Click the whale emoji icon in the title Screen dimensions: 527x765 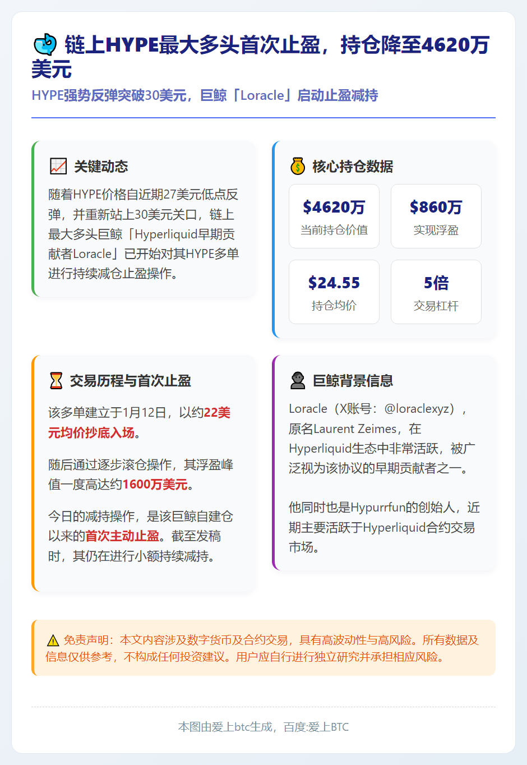point(45,45)
